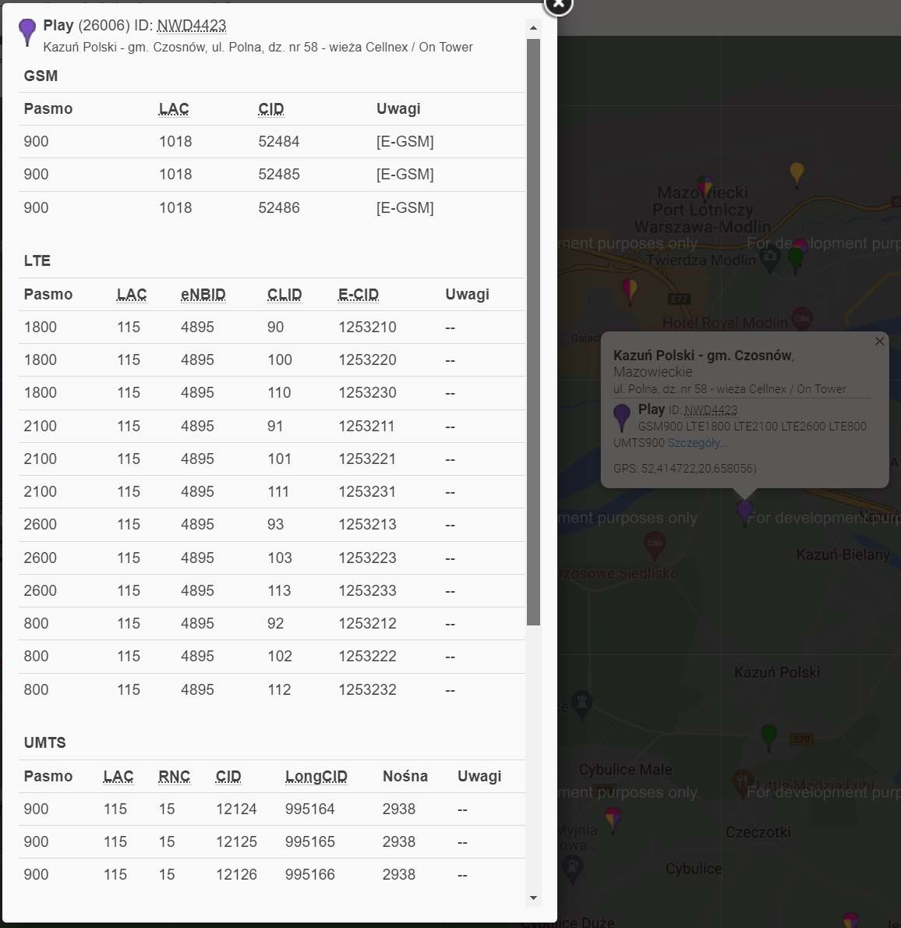Click the LTE section heading
The width and height of the screenshot is (901, 928).
pos(37,261)
